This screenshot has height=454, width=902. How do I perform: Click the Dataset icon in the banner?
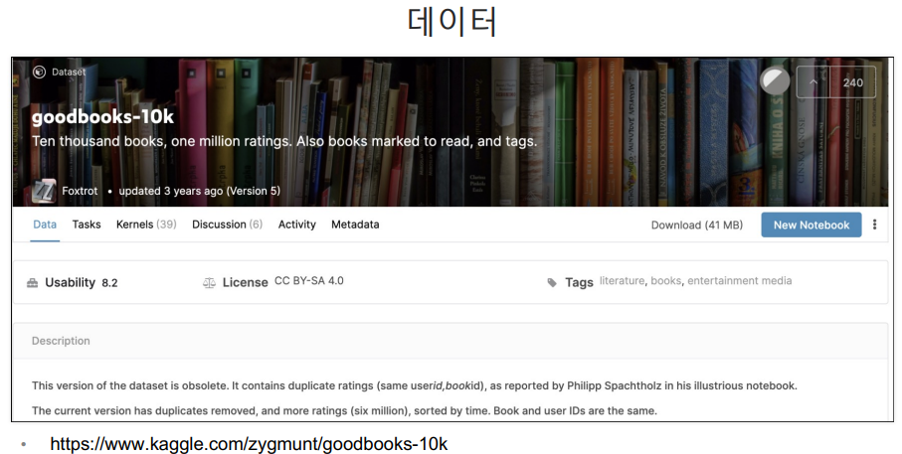(x=39, y=72)
